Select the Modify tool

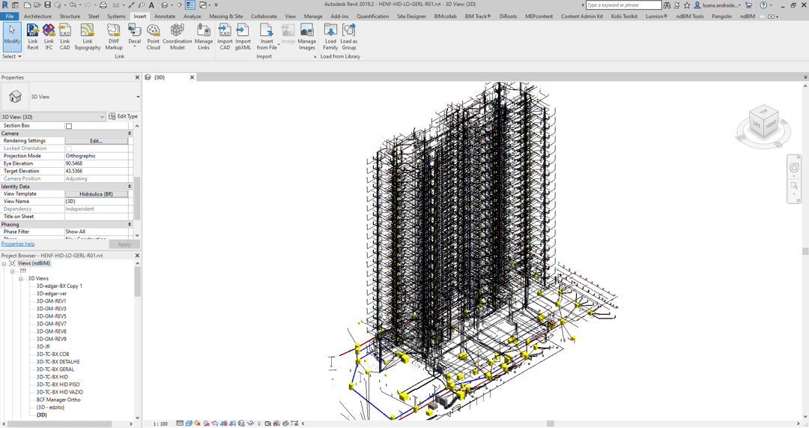tap(11, 36)
